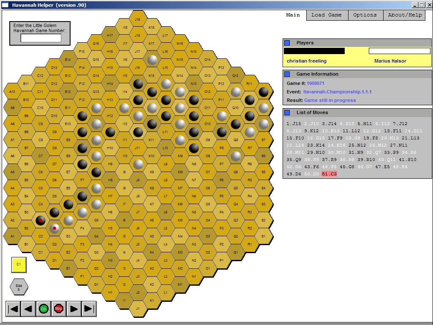Select move 24.K16 in the move list

coord(337,145)
